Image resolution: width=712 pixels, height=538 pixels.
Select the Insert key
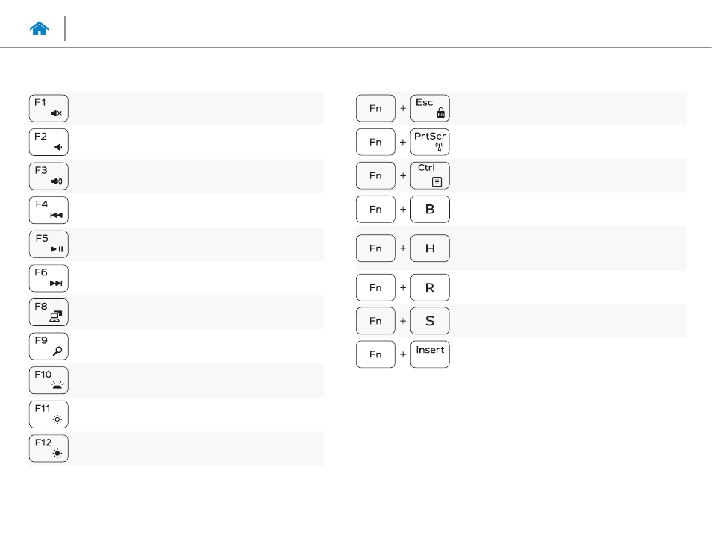(430, 354)
